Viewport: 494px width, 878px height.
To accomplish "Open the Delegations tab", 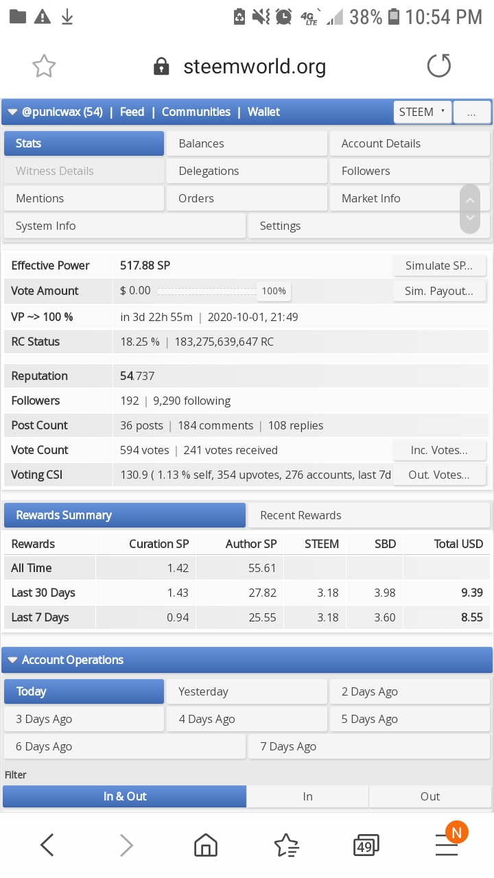I will (247, 171).
